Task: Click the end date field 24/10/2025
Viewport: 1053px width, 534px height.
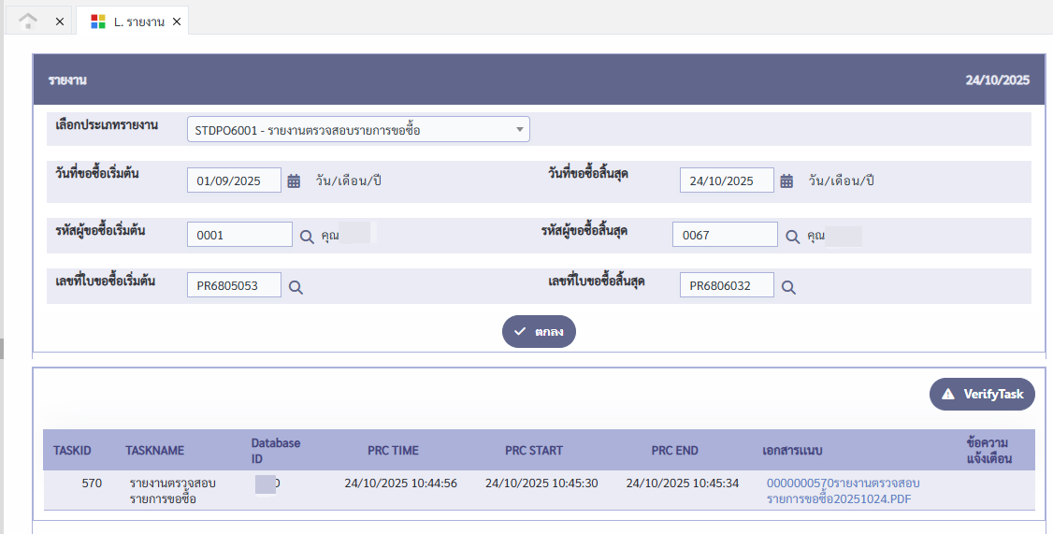Action: coord(727,181)
